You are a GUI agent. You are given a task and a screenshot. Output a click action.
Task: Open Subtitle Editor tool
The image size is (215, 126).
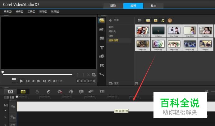click(x=102, y=92)
